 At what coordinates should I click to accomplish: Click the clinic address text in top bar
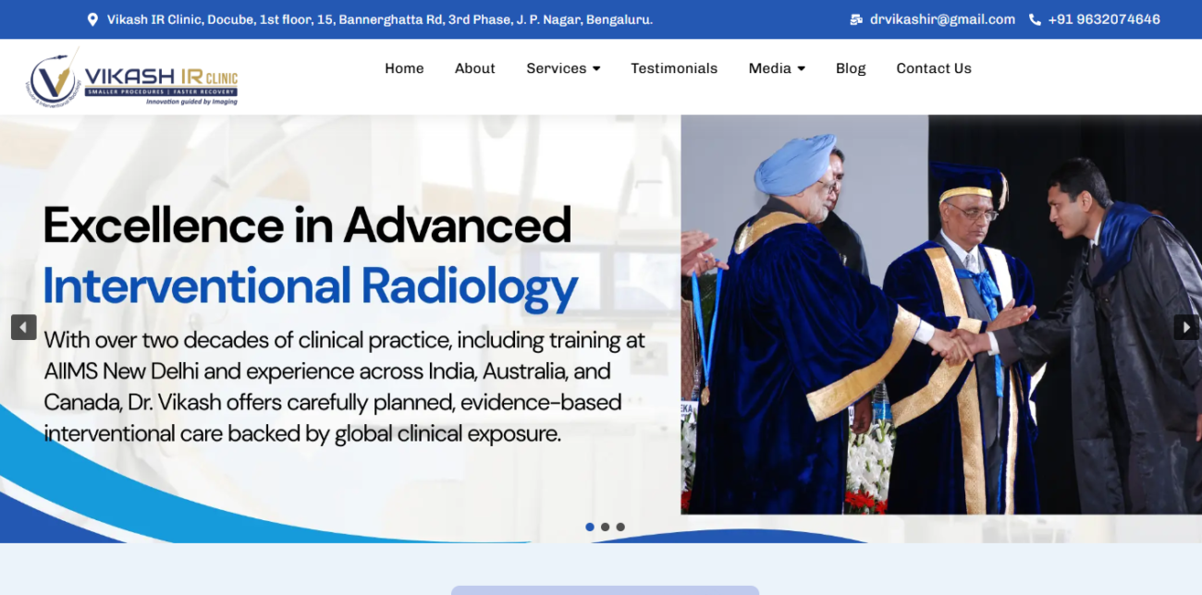379,19
